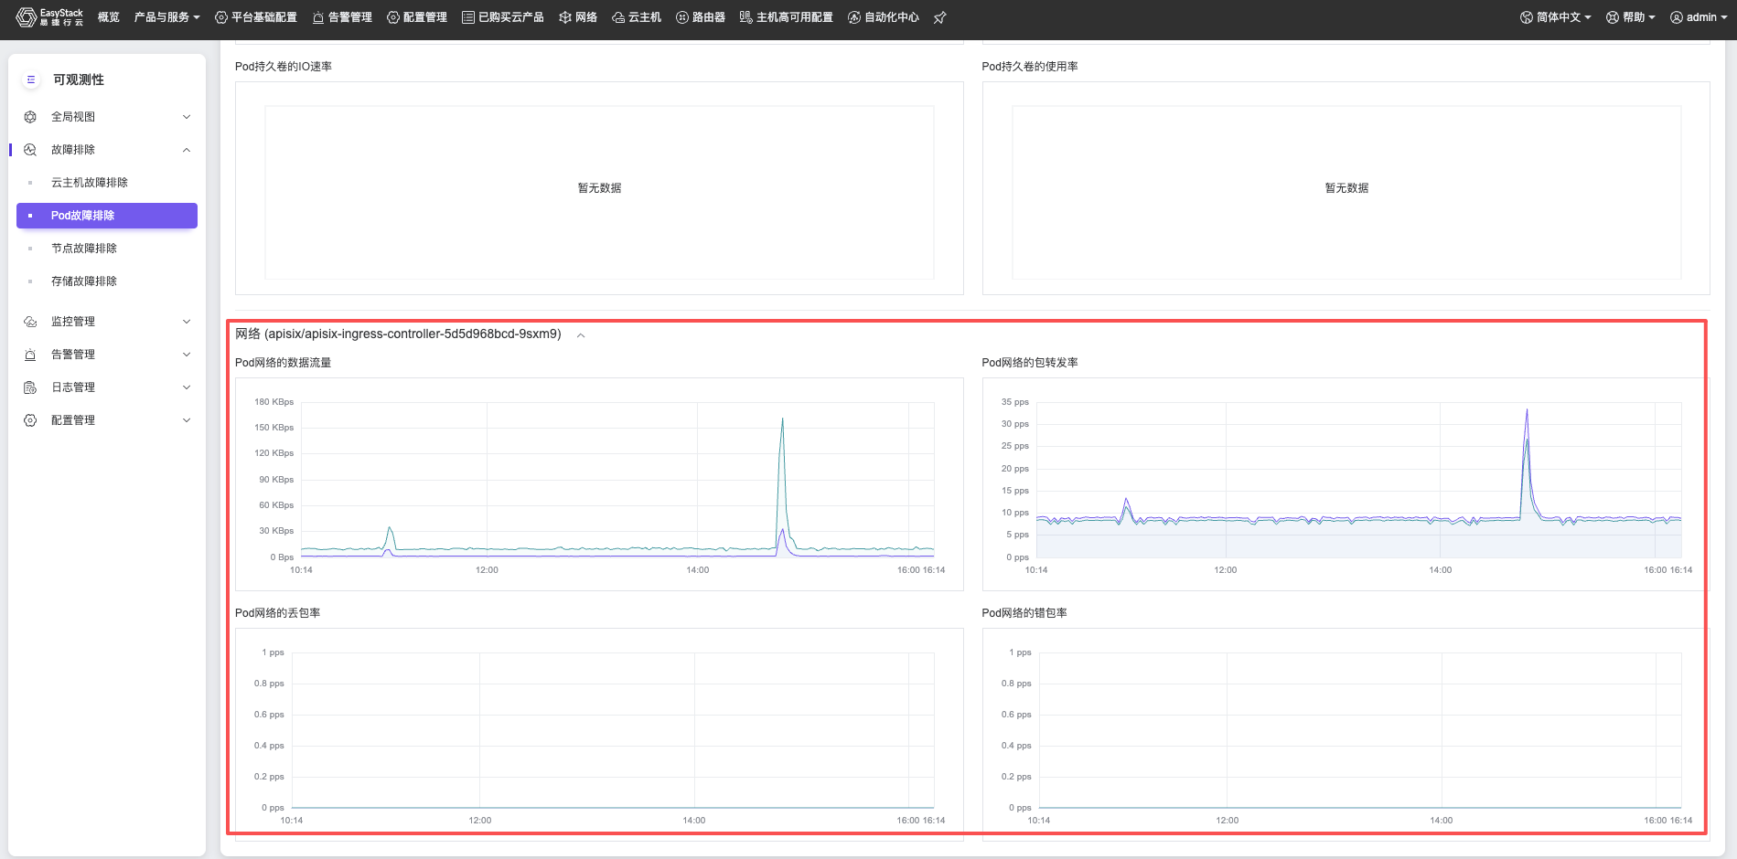Viewport: 1737px width, 859px height.
Task: Click the 180 KBps axis label
Action: click(x=274, y=402)
